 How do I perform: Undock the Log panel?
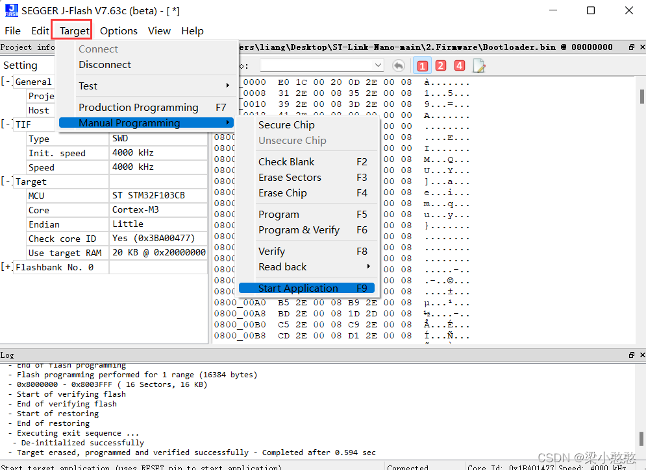pyautogui.click(x=631, y=355)
